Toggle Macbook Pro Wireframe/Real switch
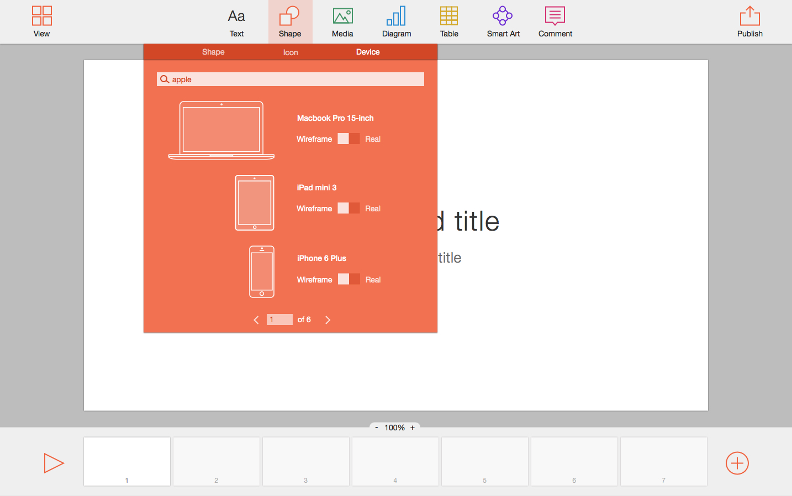 [x=349, y=138]
